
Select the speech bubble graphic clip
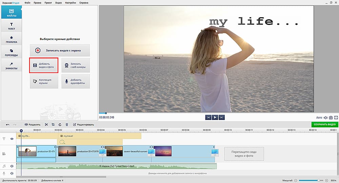90,142
